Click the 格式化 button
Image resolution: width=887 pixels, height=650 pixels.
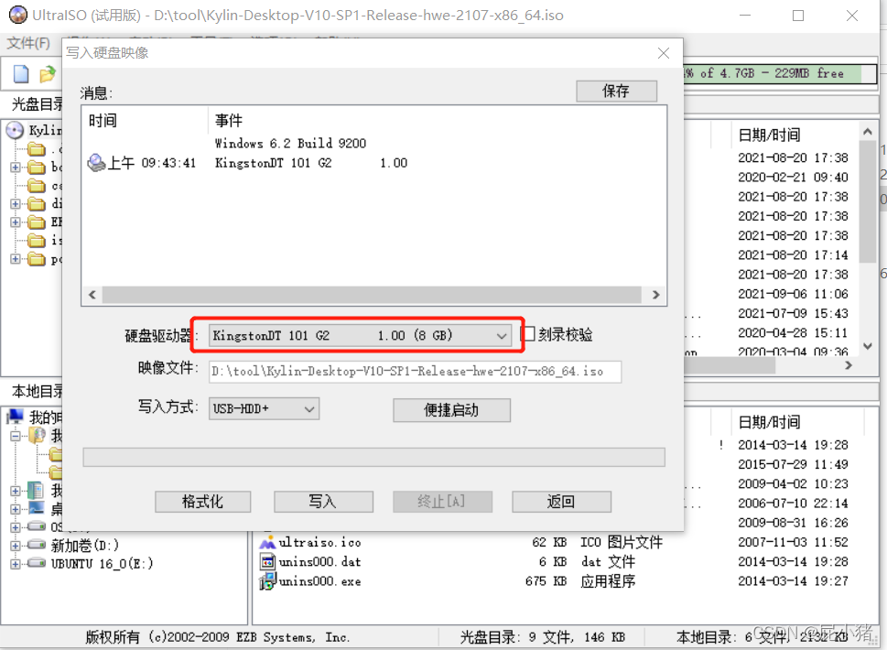202,502
